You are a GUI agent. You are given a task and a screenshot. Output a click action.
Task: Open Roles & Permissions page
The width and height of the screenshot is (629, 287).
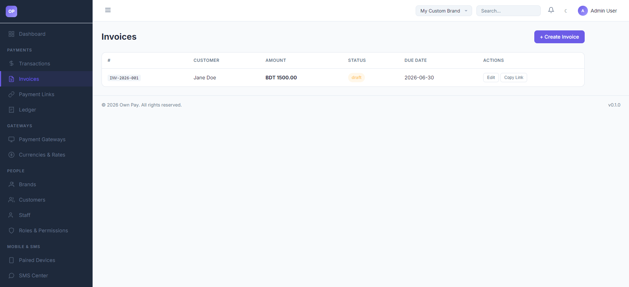click(x=46, y=231)
